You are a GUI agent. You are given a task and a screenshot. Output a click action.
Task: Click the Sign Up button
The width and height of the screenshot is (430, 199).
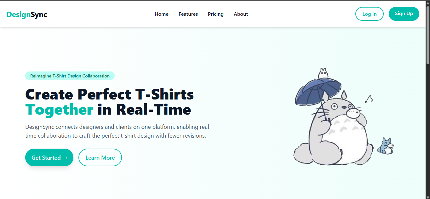(x=404, y=14)
